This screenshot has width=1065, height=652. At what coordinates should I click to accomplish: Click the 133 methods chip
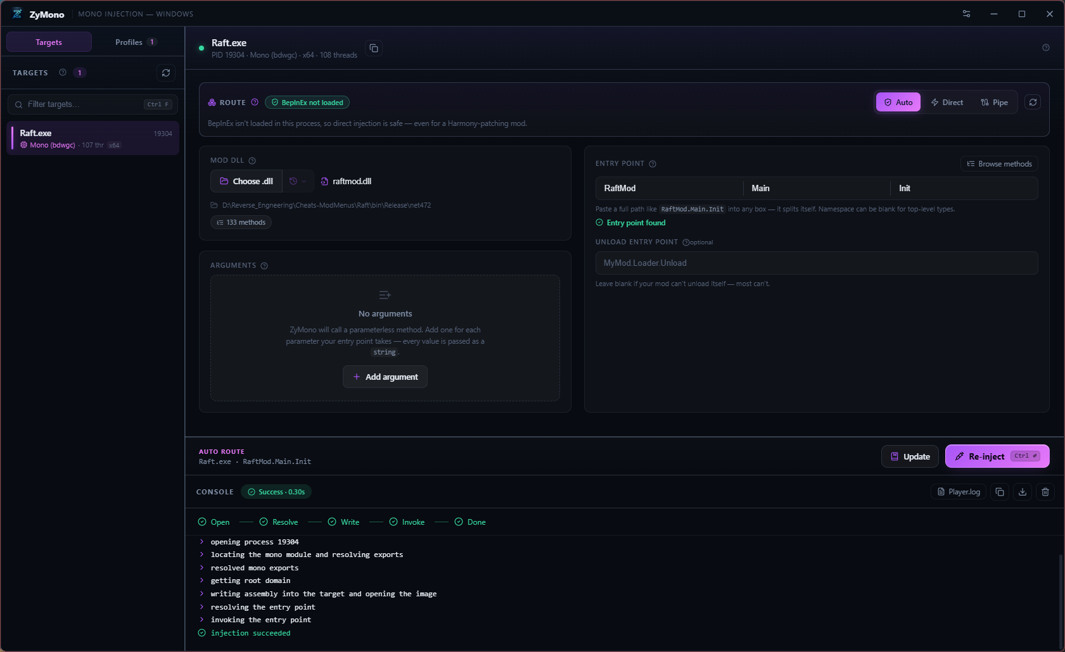point(241,222)
